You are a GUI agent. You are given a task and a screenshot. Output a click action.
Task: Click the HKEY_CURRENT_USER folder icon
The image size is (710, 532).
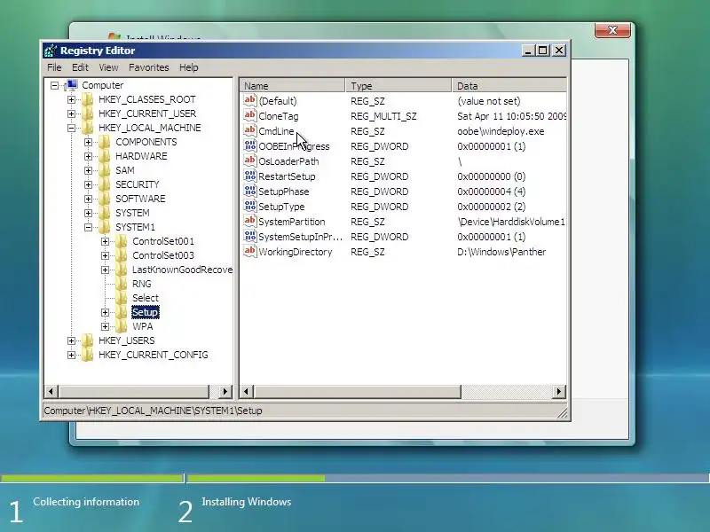coord(87,113)
